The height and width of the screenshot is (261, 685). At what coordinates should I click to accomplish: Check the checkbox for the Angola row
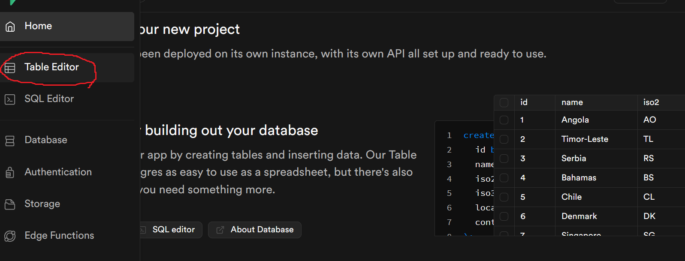pos(504,120)
